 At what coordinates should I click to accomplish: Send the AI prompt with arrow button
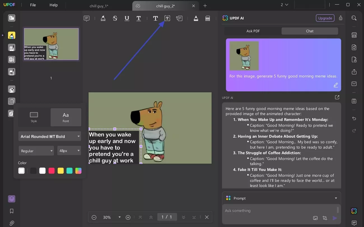click(x=335, y=218)
